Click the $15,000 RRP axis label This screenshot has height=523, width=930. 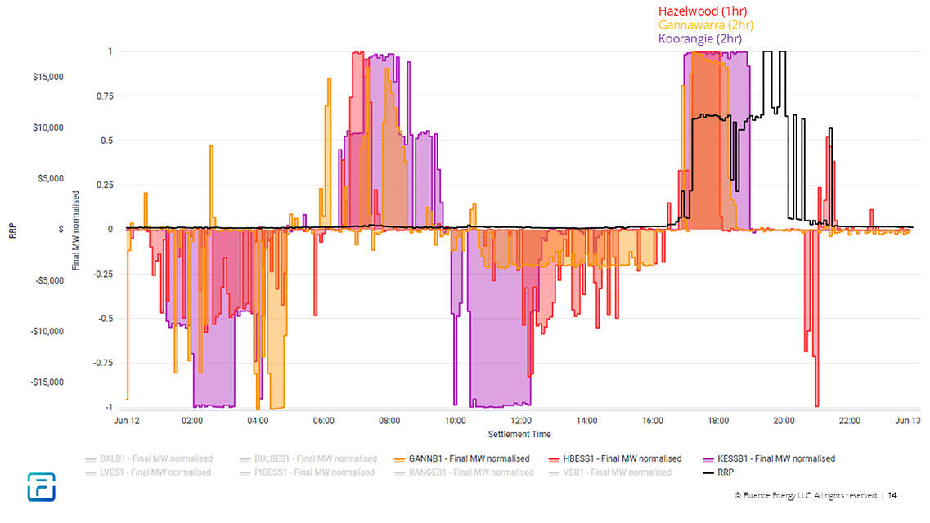click(47, 78)
